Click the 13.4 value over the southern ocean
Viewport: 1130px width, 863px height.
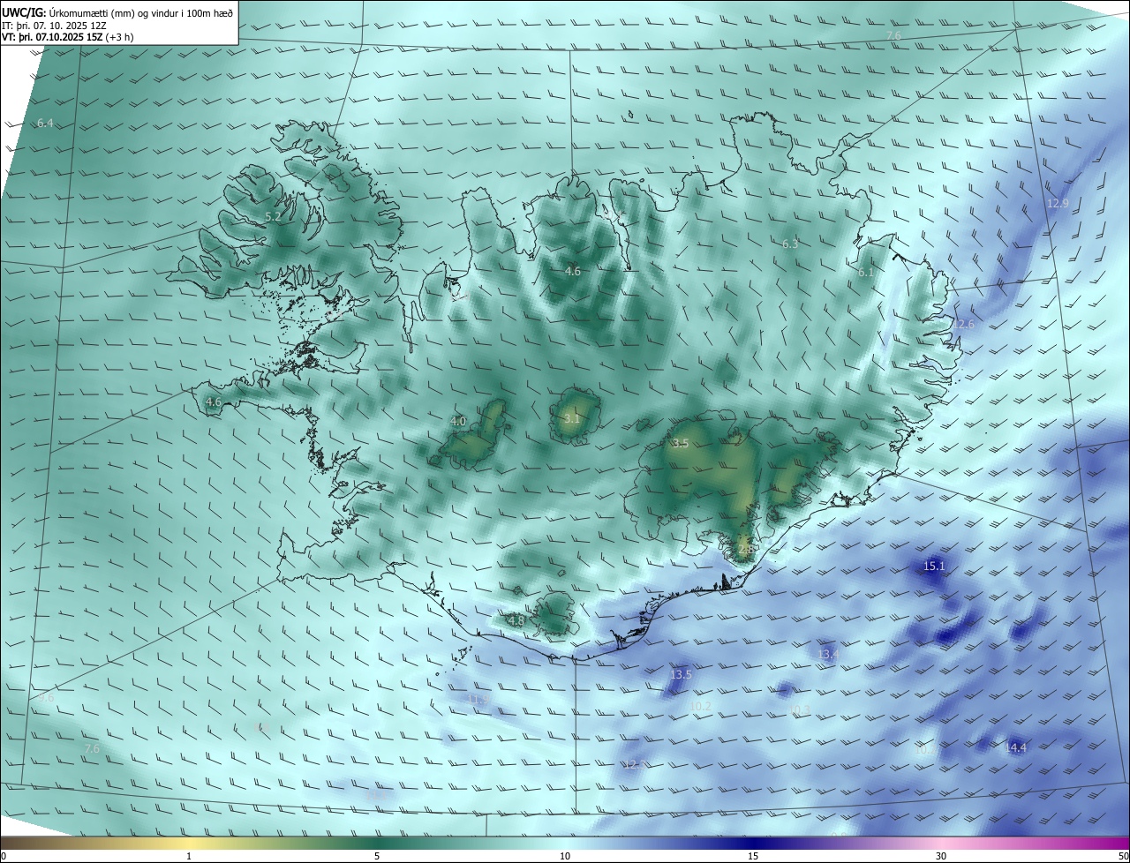pos(828,654)
